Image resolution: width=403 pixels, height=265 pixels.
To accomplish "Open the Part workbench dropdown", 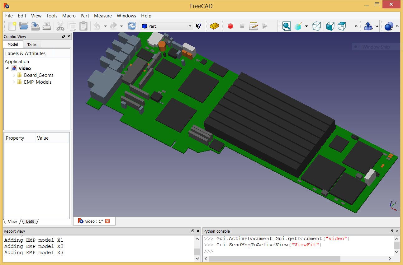I will pos(167,26).
